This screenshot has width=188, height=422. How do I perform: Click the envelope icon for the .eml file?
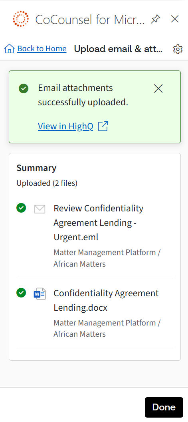40,209
